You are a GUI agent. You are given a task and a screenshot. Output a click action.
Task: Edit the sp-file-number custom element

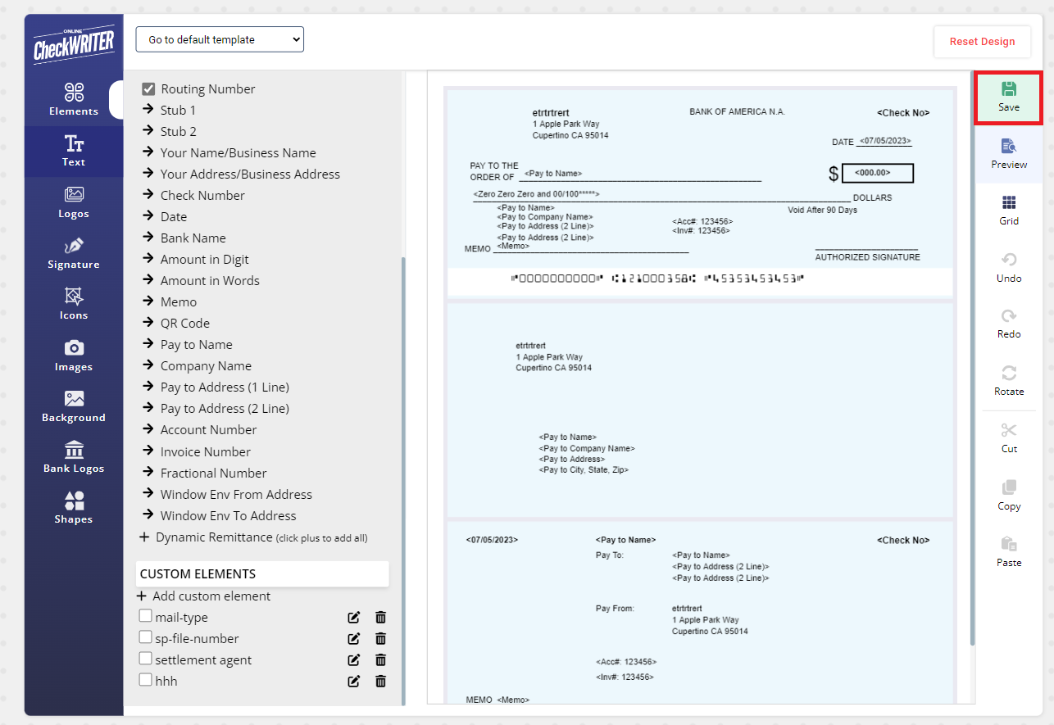(354, 639)
